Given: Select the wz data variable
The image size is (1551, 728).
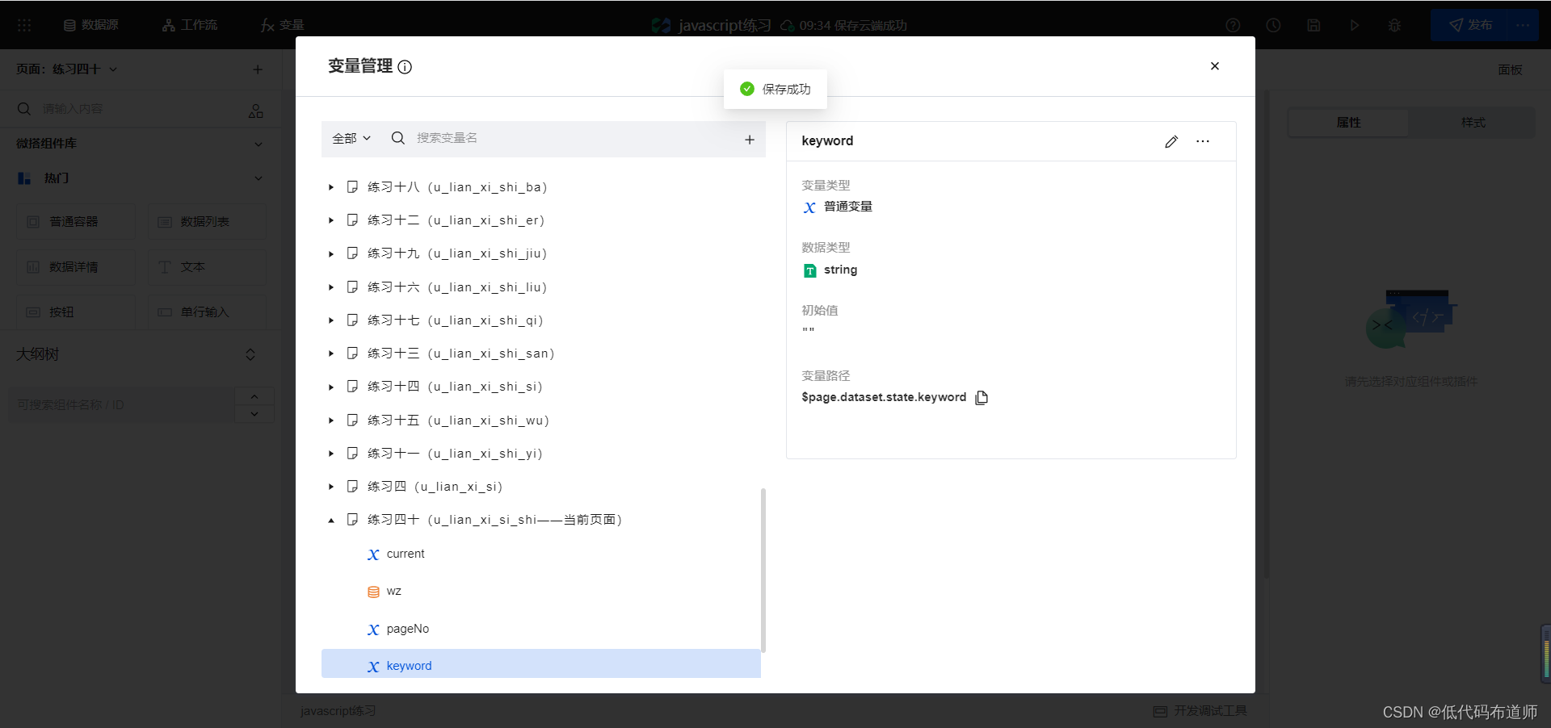Looking at the screenshot, I should pyautogui.click(x=393, y=592).
